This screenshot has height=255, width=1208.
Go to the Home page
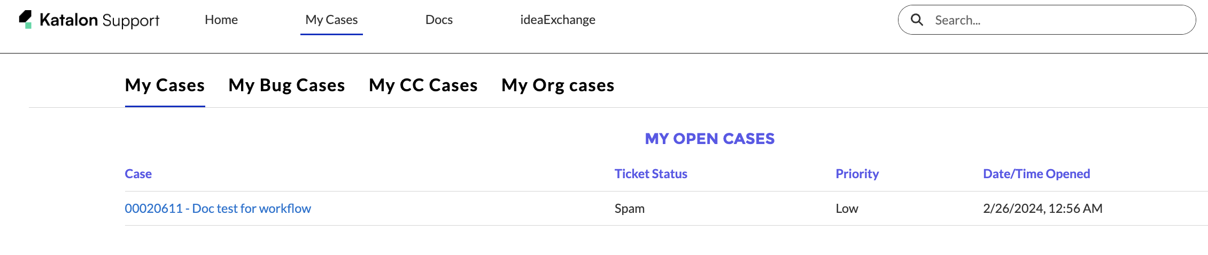[221, 20]
